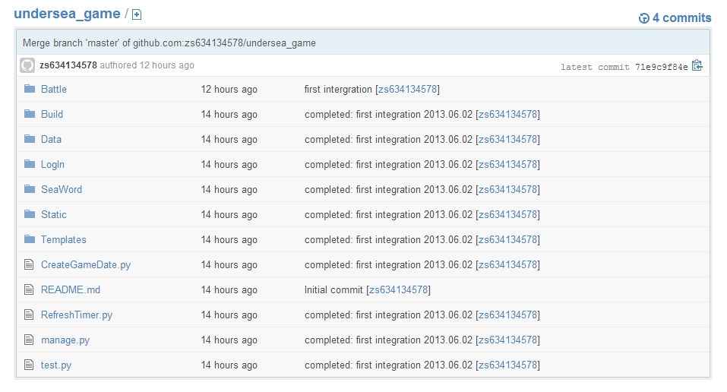
Task: Click the Battle folder icon
Action: (x=30, y=89)
